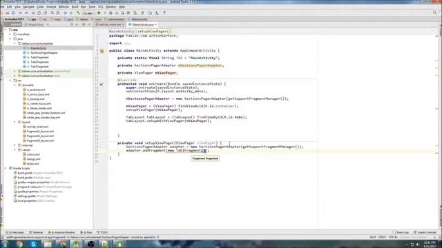Click the Windows Start button
The height and width of the screenshot is (248, 442).
click(5, 244)
